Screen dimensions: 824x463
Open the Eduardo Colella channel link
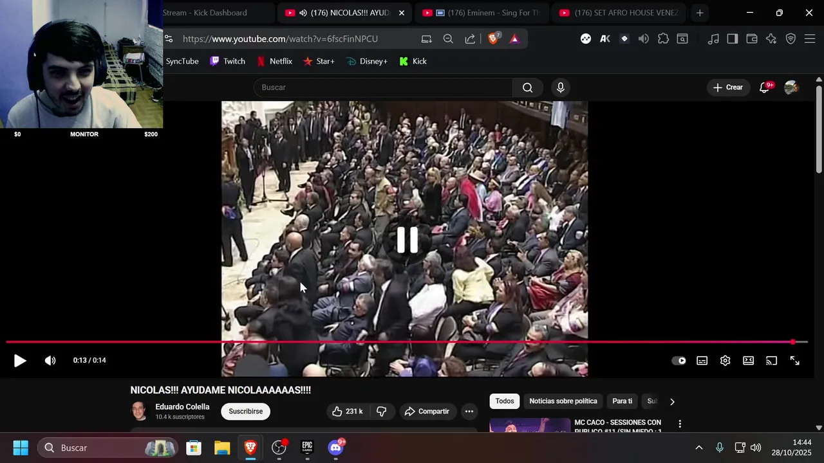click(x=182, y=407)
